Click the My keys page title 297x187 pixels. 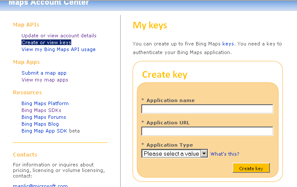pyautogui.click(x=150, y=25)
